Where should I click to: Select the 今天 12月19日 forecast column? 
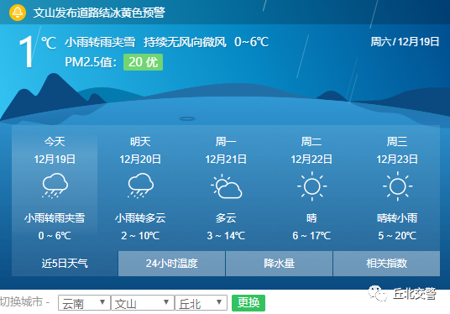point(55,188)
